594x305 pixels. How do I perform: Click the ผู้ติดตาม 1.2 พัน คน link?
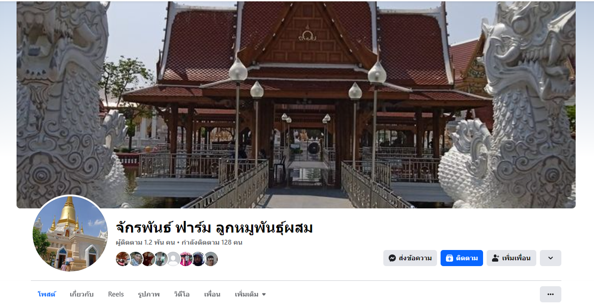pos(145,242)
